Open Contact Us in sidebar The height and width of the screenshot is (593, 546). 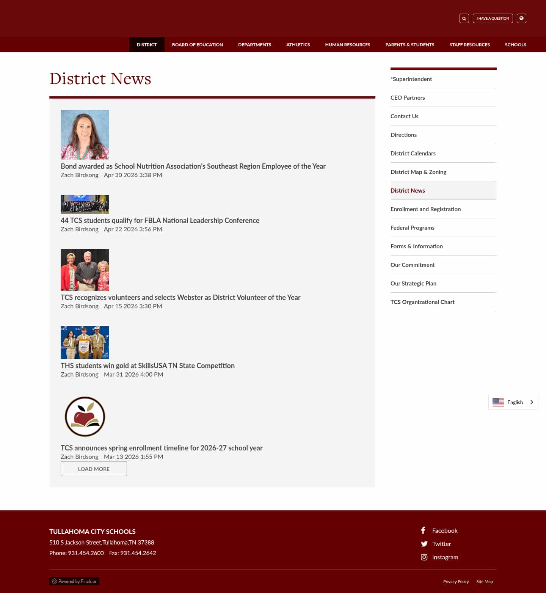(x=444, y=116)
